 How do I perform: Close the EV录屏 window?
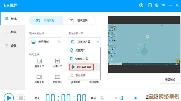pos(177,5)
